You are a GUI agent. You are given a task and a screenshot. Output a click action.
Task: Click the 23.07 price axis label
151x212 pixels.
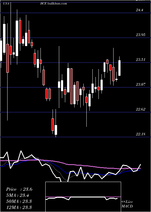[x=141, y=84]
